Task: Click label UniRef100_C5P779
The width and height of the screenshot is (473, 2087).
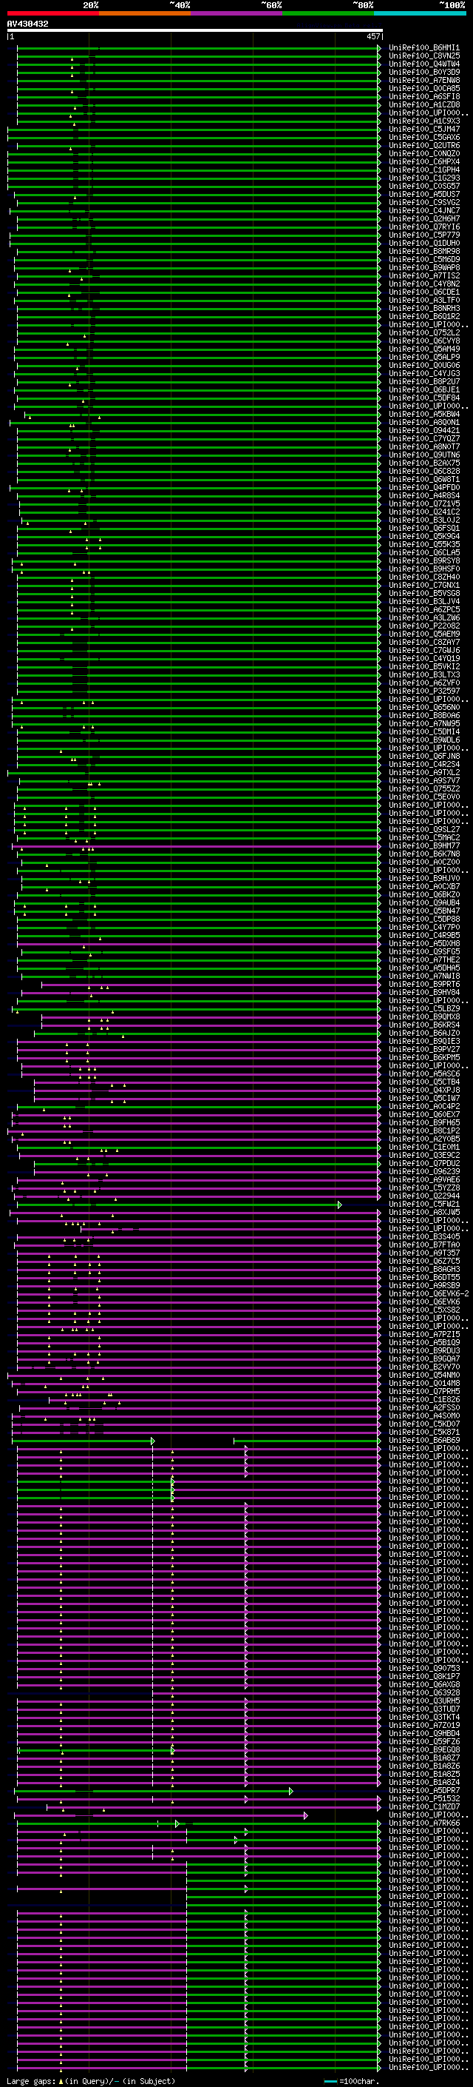Action: [424, 235]
